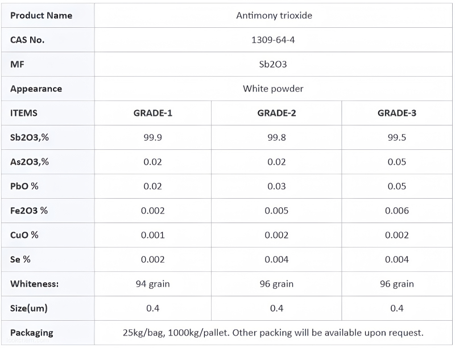The width and height of the screenshot is (455, 348).
Task: Click the GRADE-3 column header
Action: point(397,113)
